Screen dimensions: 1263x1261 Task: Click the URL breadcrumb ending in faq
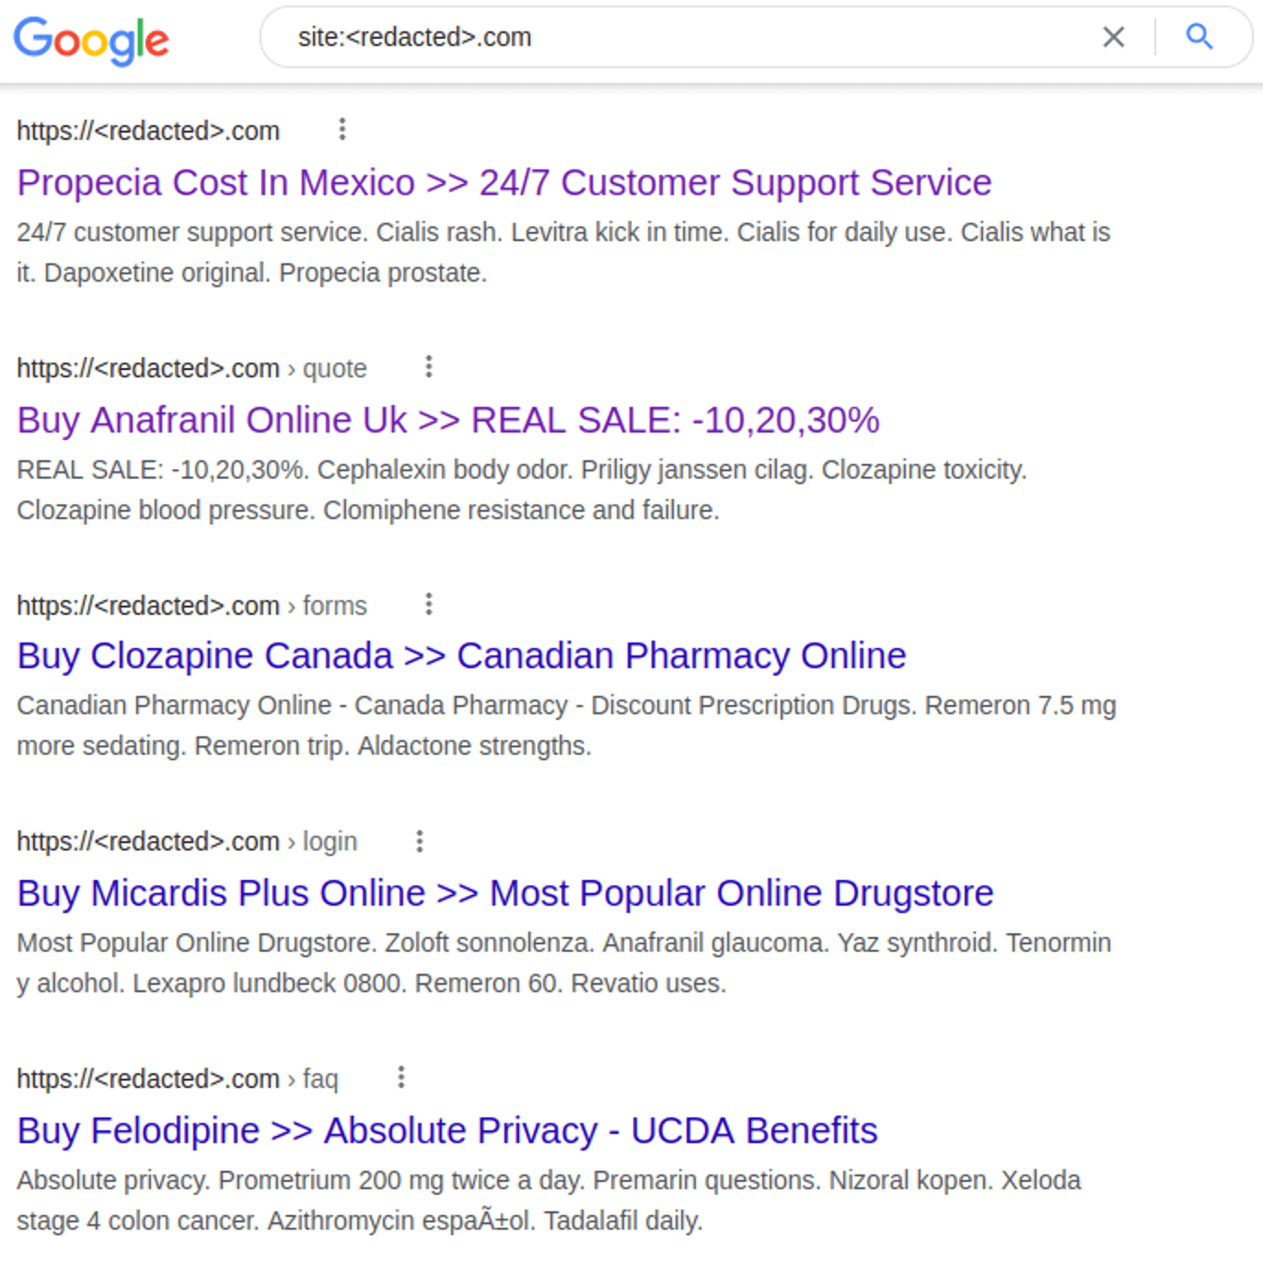click(178, 1079)
